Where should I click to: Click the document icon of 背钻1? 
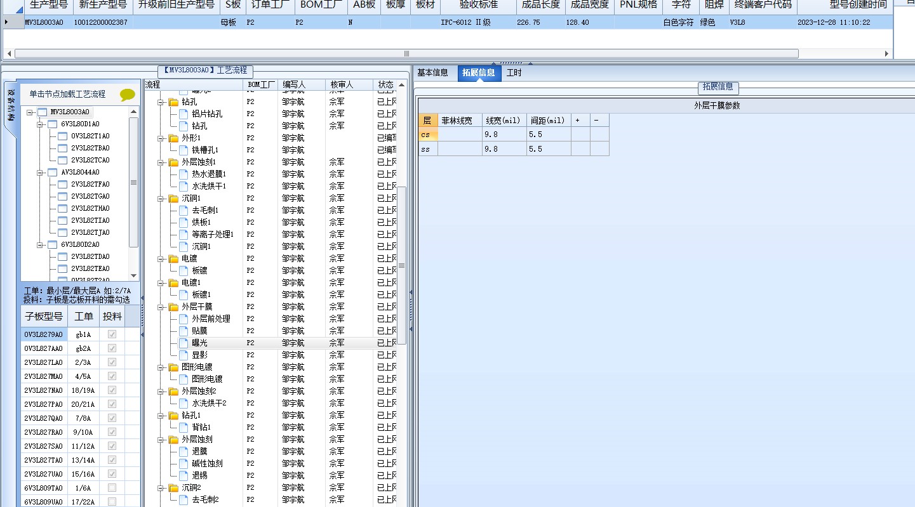[184, 427]
